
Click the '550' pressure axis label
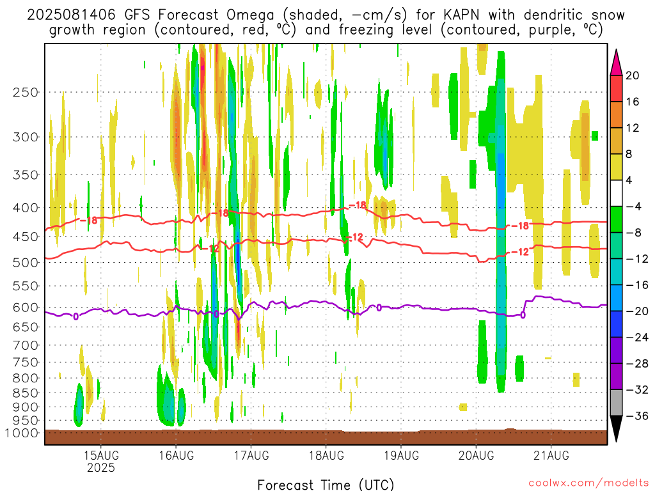click(25, 286)
